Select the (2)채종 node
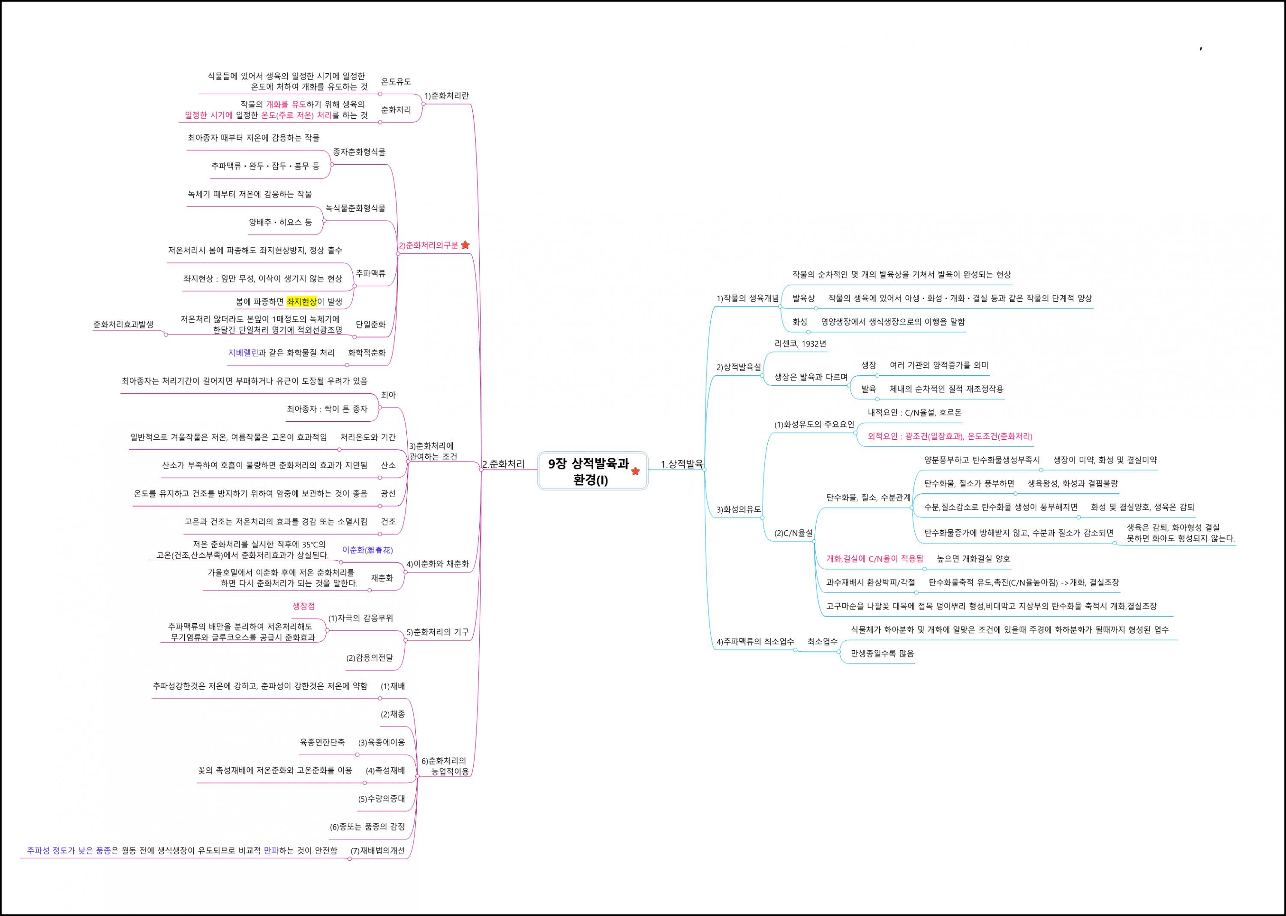This screenshot has height=916, width=1286. click(393, 714)
